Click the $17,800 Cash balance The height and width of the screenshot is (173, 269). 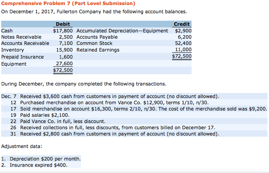63,30
